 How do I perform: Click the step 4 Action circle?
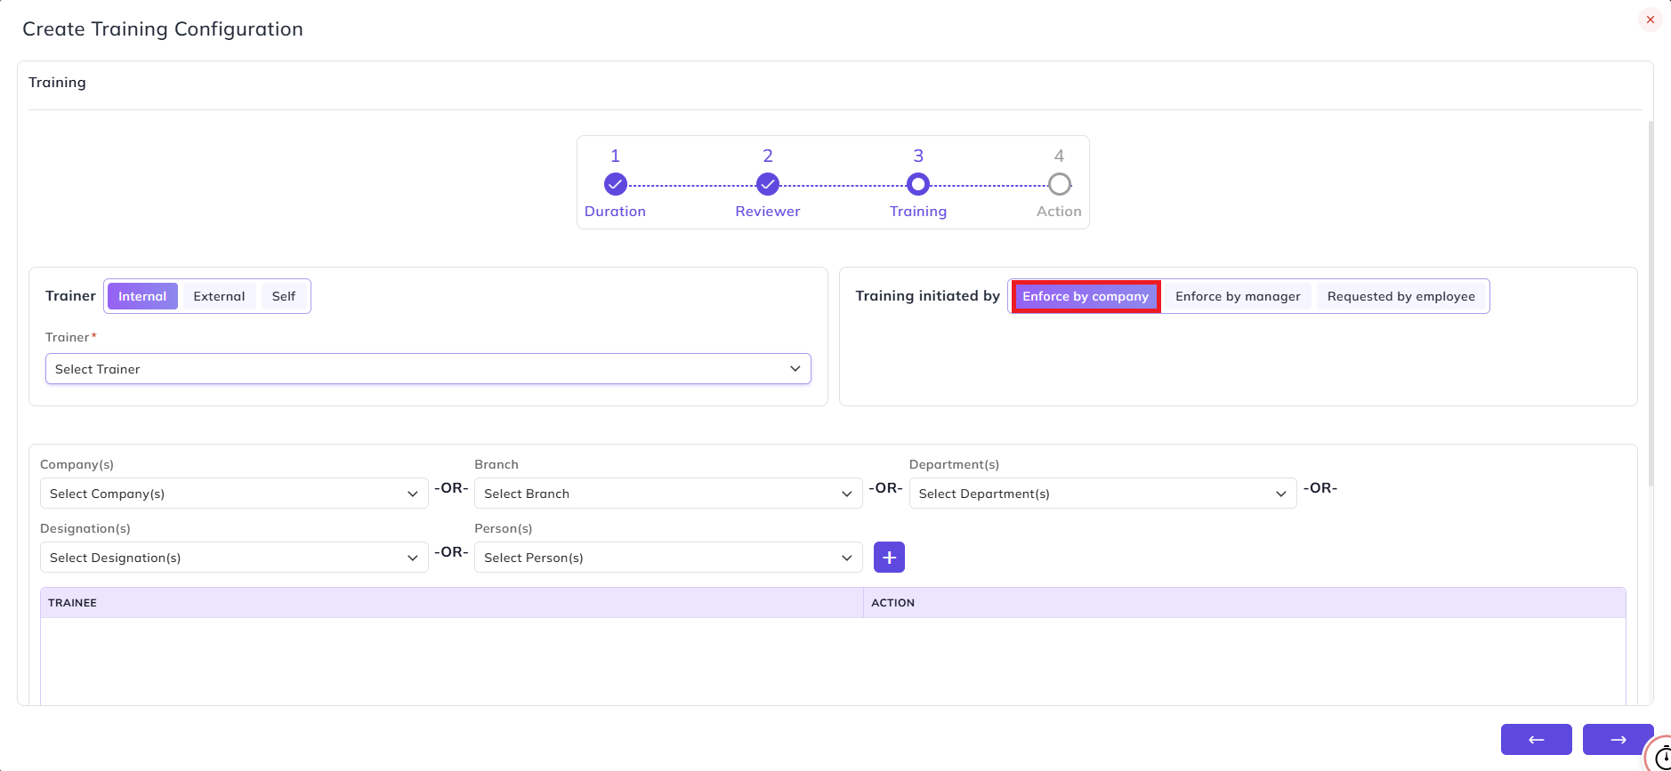1059,184
